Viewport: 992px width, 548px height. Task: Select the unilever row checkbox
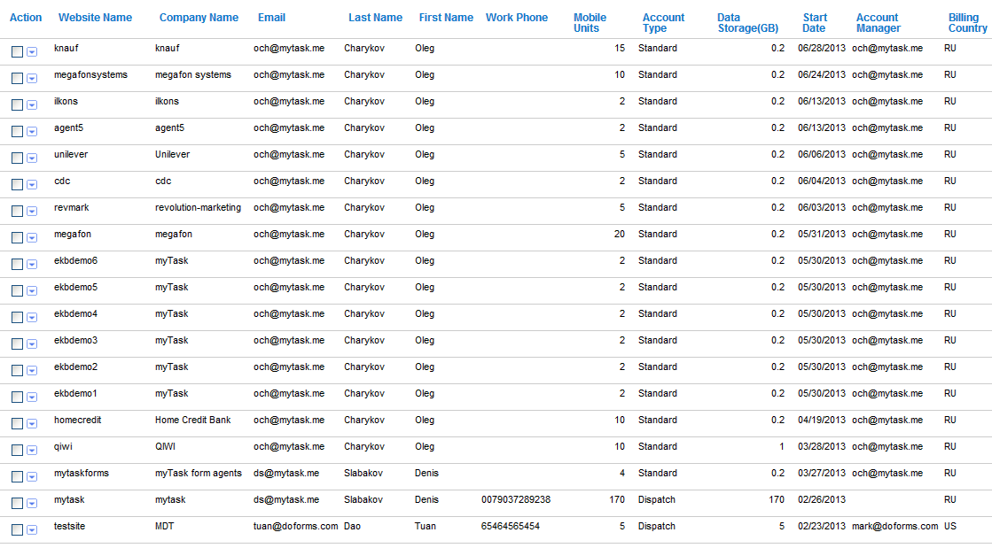17,158
